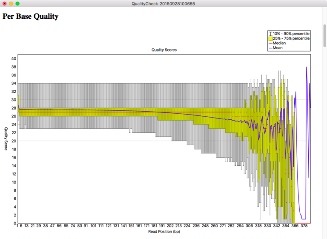Select the "10% - 90% percentile" legend label
The height and width of the screenshot is (239, 327).
(x=291, y=33)
